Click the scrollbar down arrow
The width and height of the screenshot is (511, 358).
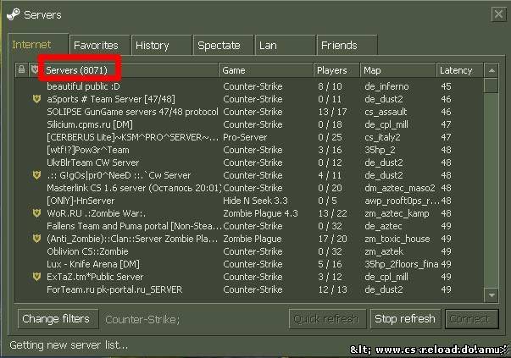coord(492,295)
